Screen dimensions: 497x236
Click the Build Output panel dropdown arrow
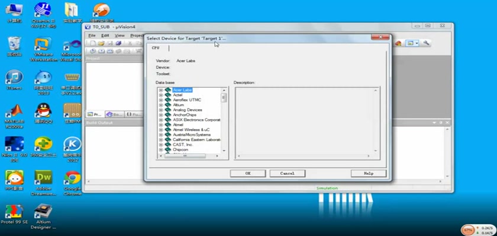pos(434,122)
